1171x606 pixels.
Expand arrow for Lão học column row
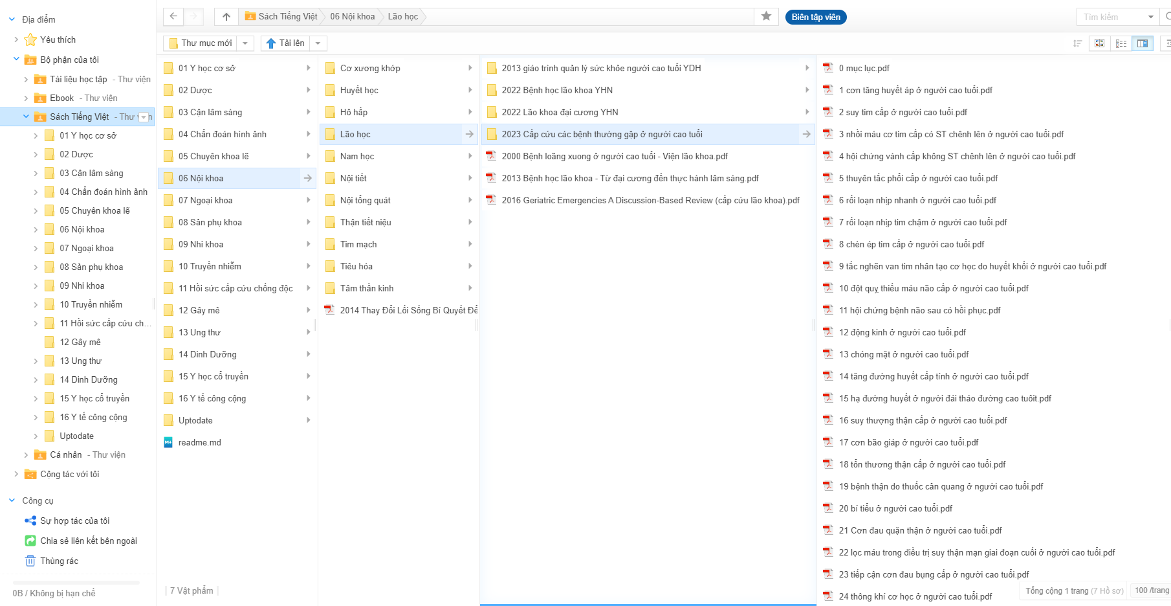click(470, 134)
